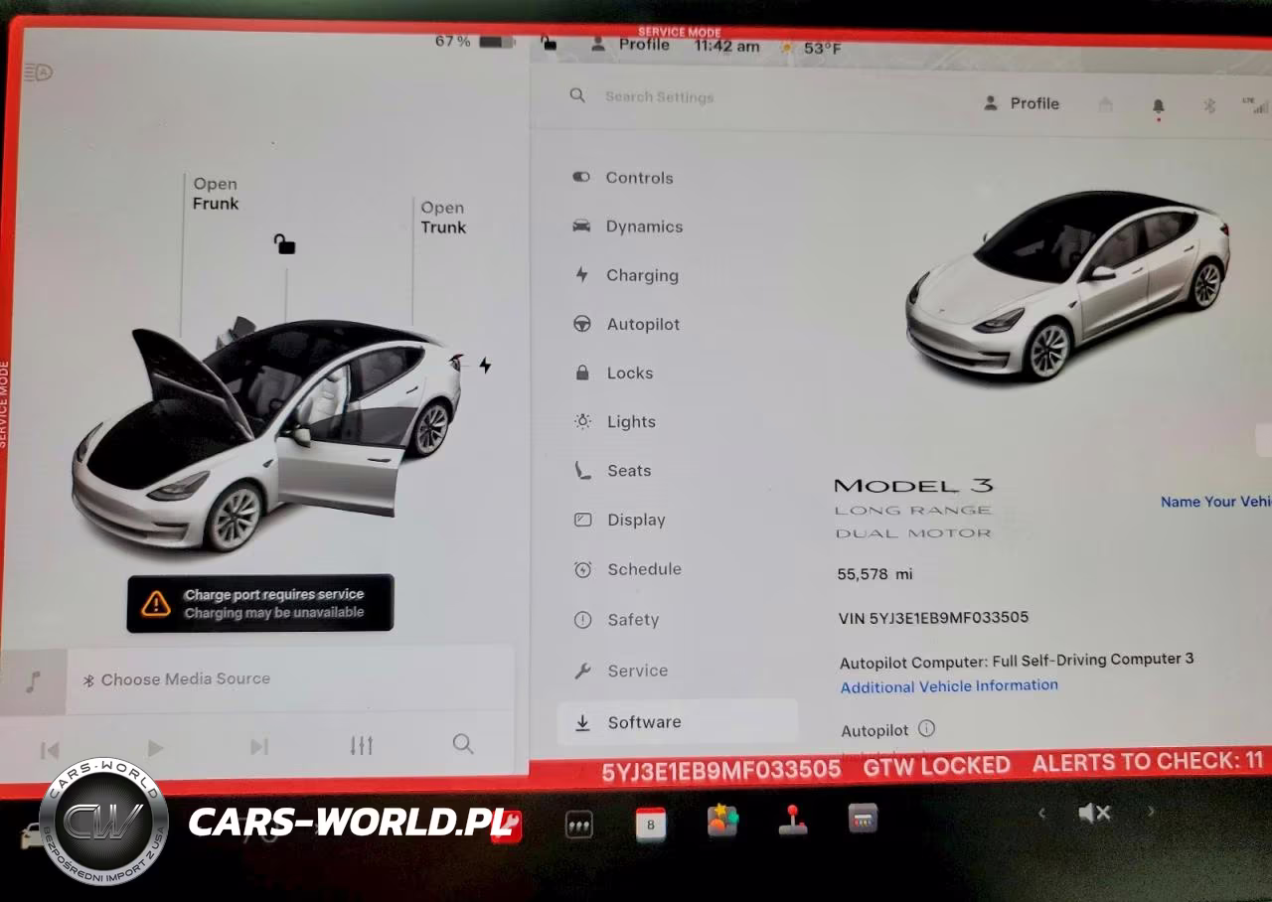Image resolution: width=1272 pixels, height=902 pixels.
Task: Tap Open Frunk
Action: (x=216, y=194)
